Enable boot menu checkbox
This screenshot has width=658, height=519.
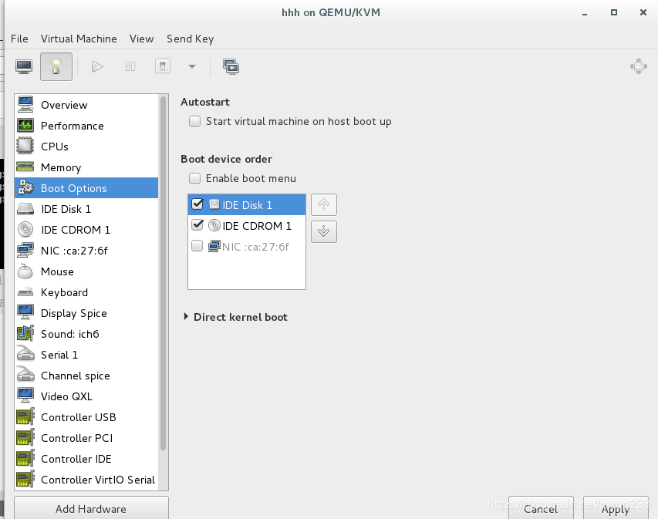click(x=194, y=179)
